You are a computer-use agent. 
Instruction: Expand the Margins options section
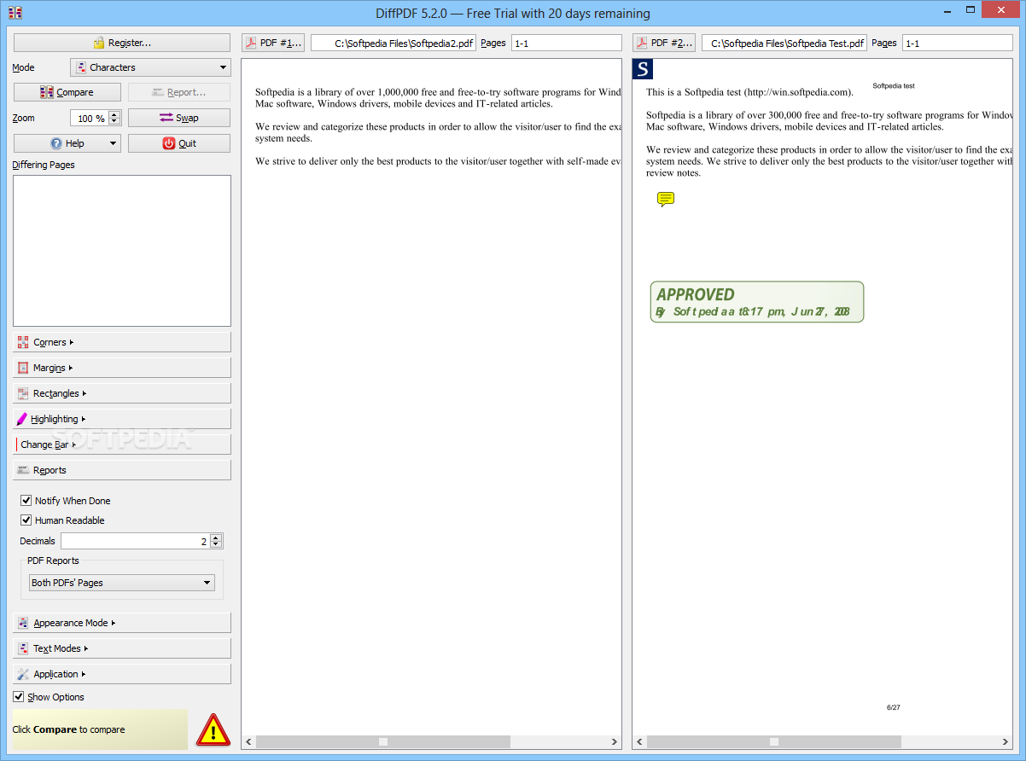click(122, 368)
